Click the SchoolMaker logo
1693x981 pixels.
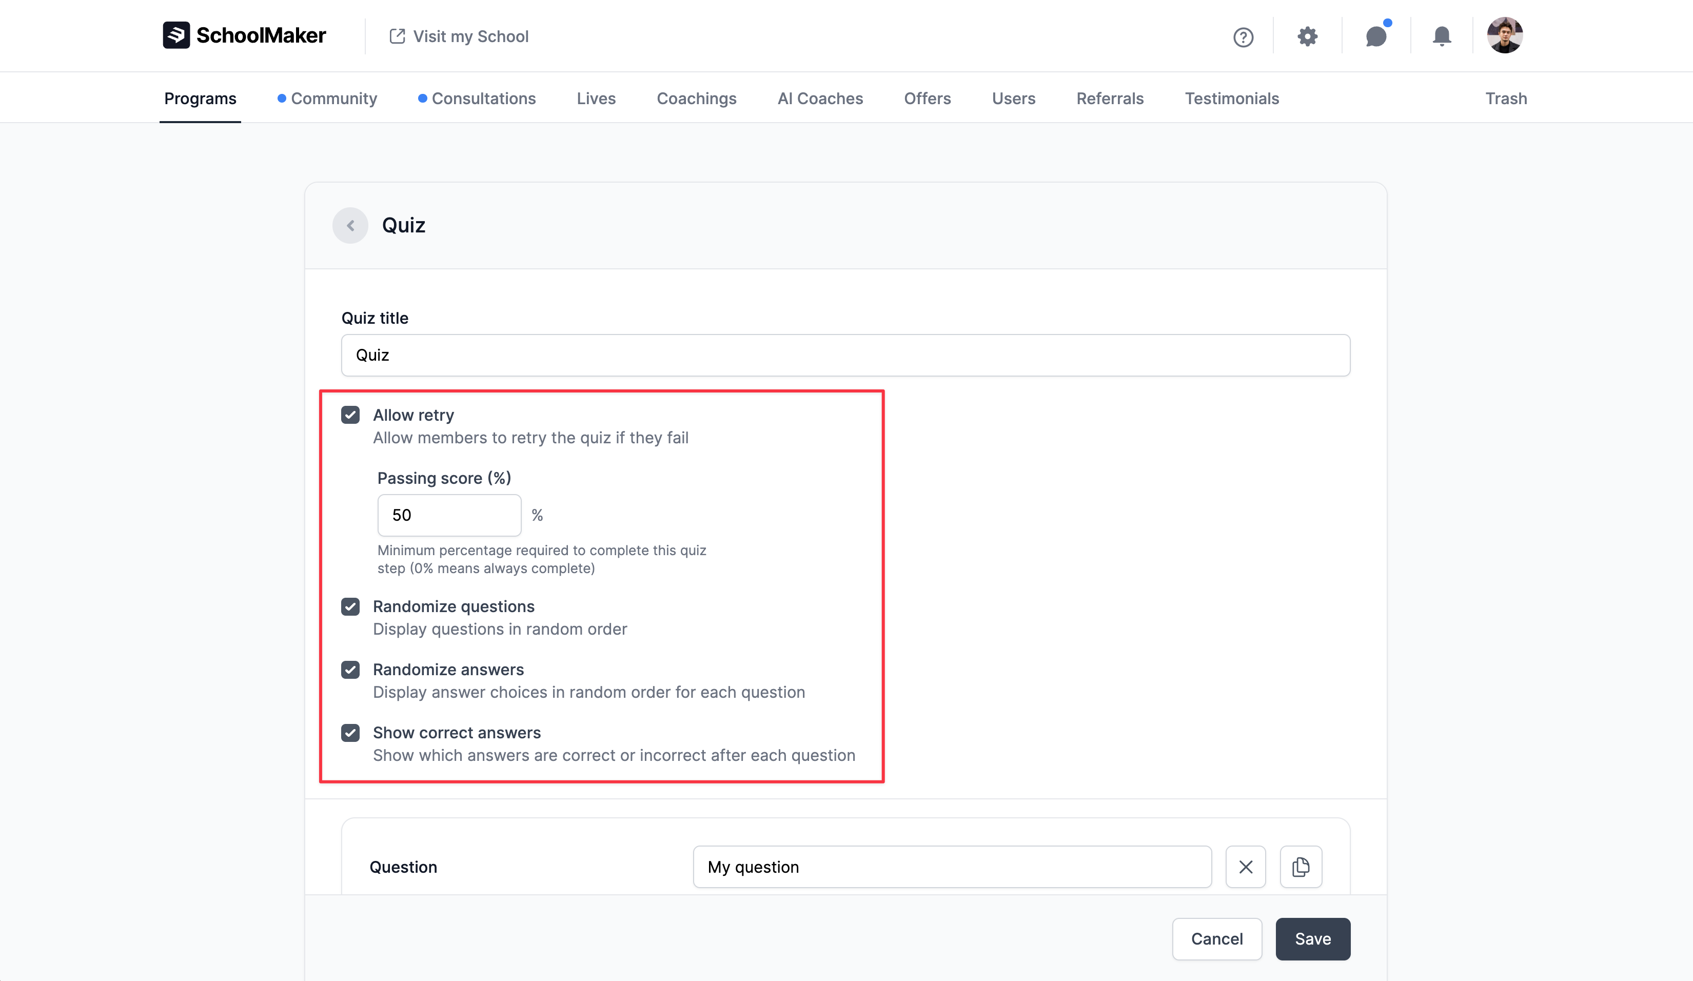[244, 35]
